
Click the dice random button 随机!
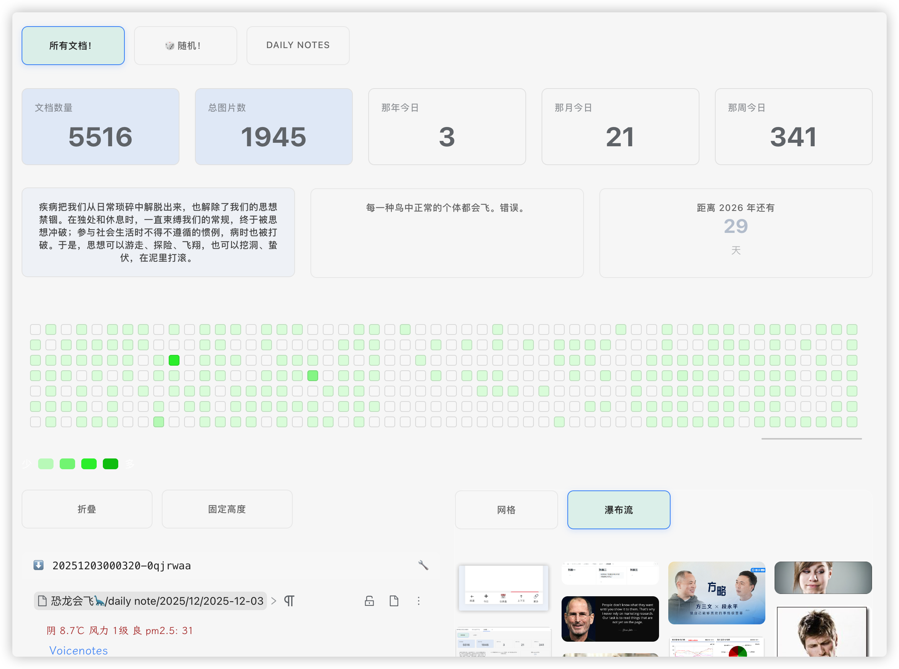click(x=185, y=45)
